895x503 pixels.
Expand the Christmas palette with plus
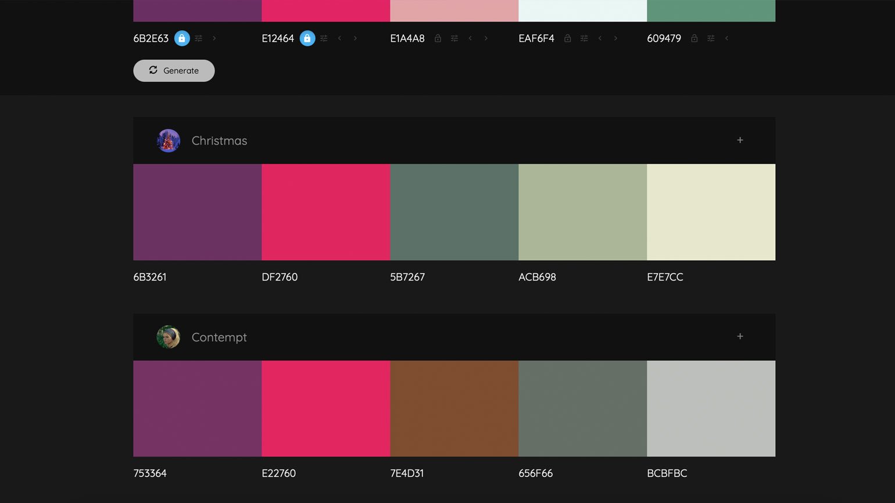(x=740, y=140)
